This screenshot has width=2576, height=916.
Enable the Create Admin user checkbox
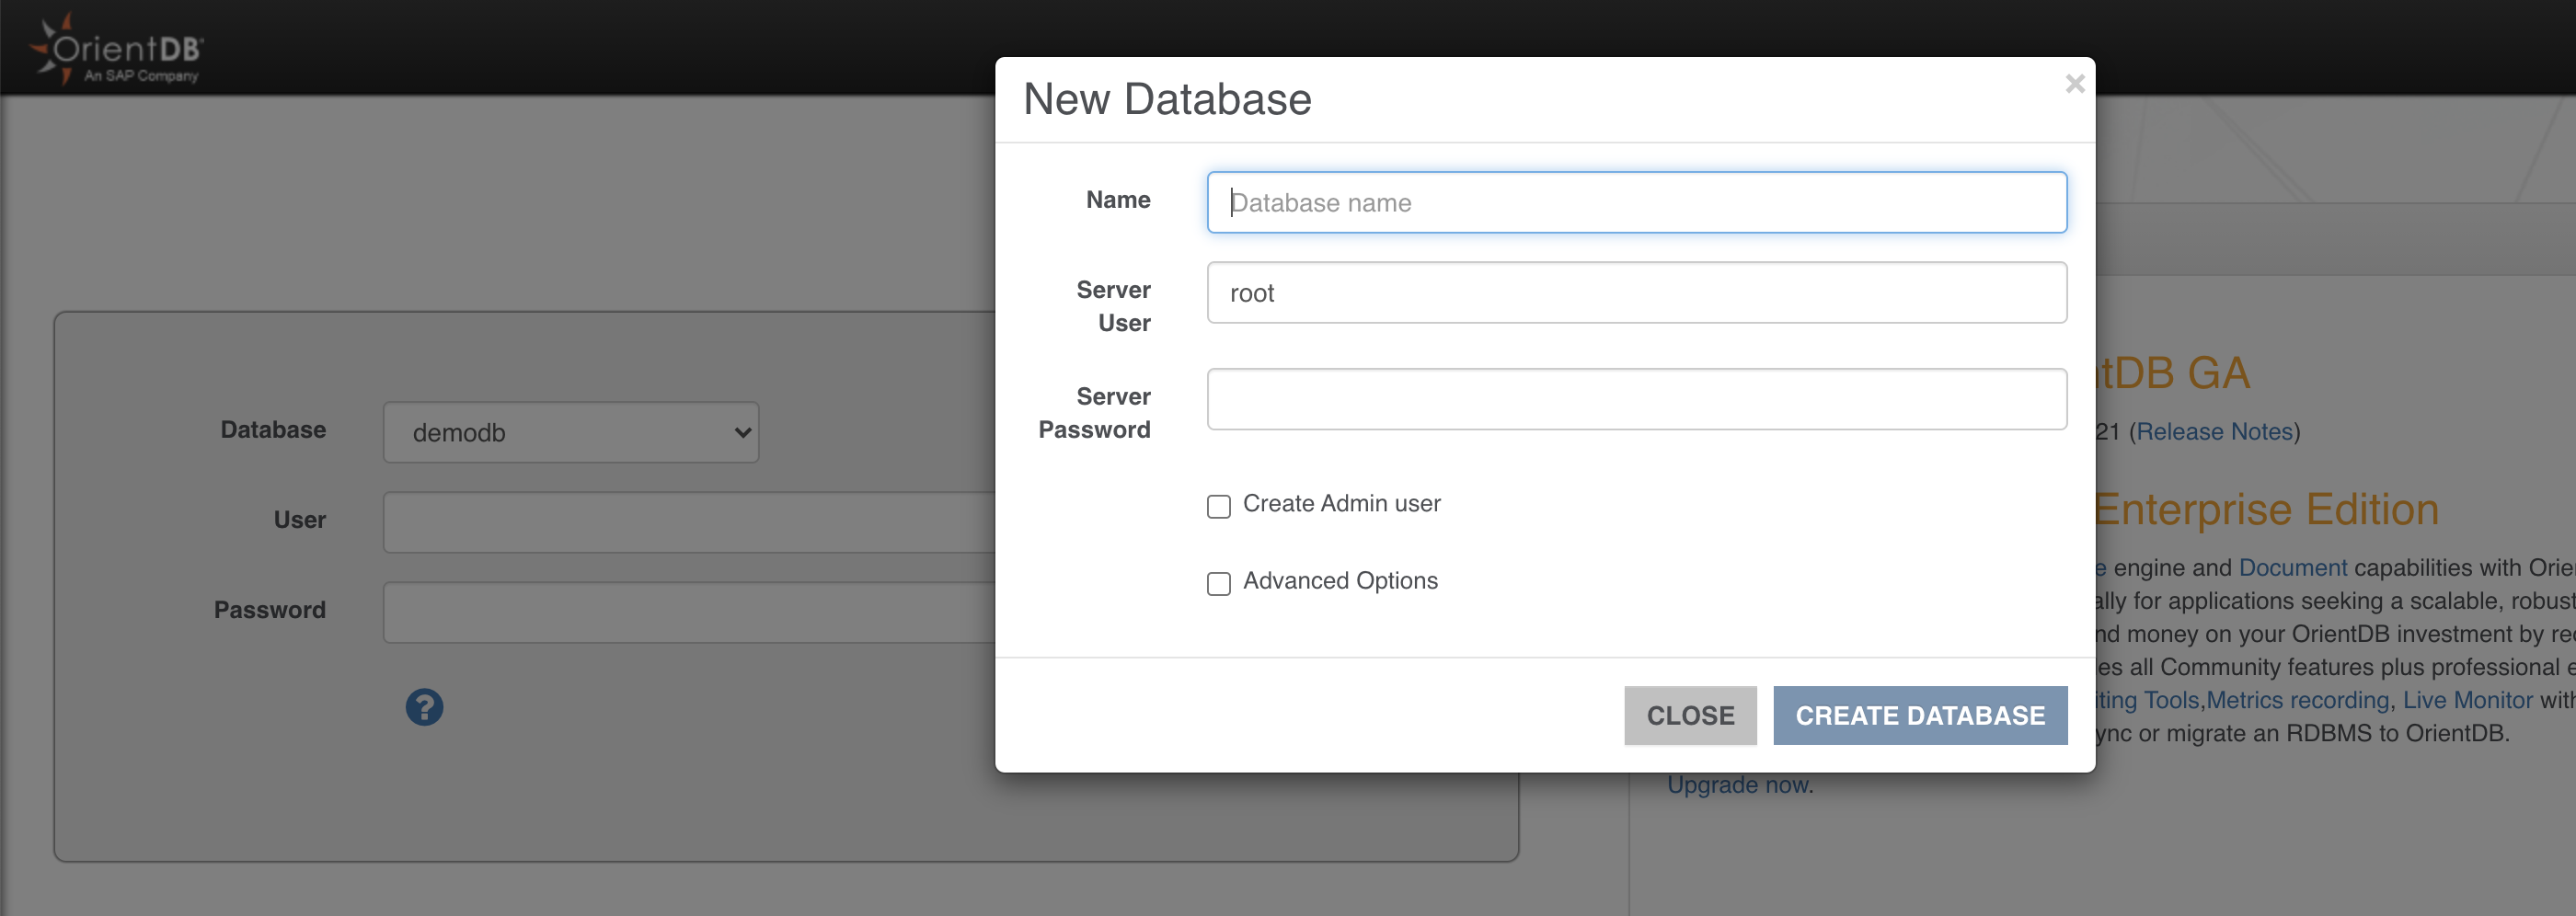[x=1218, y=506]
